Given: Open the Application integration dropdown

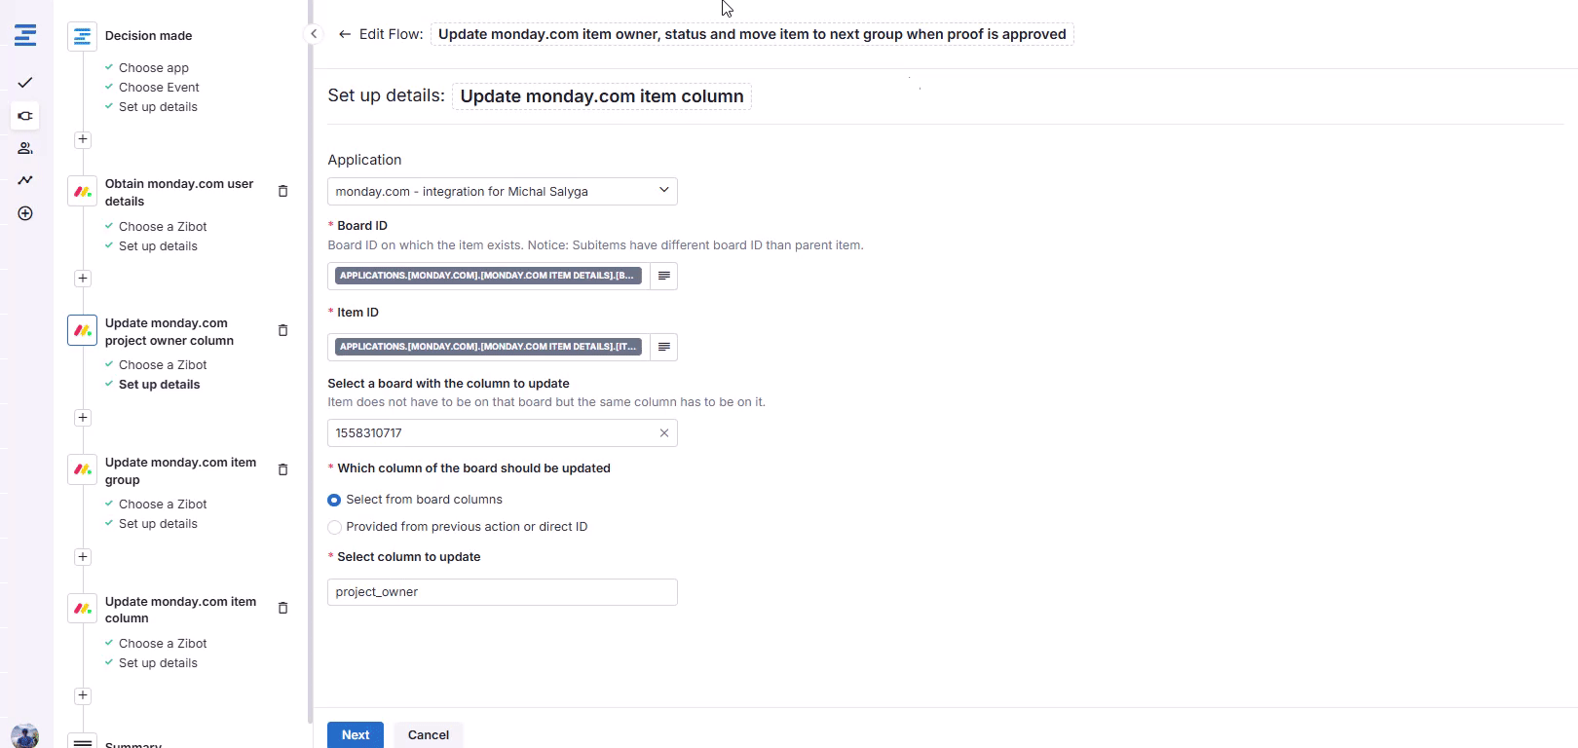Looking at the screenshot, I should [502, 192].
